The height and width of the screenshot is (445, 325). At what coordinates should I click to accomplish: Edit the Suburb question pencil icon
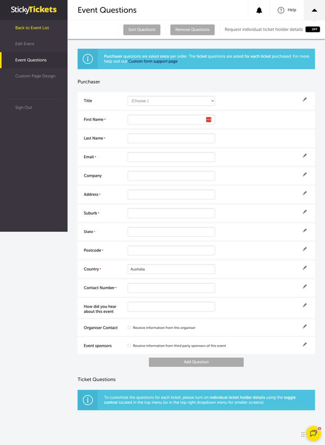pyautogui.click(x=305, y=212)
